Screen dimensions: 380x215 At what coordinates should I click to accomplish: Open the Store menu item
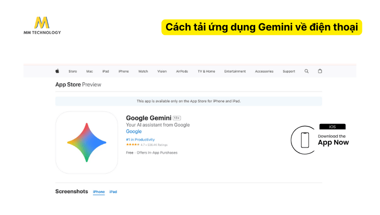click(72, 71)
